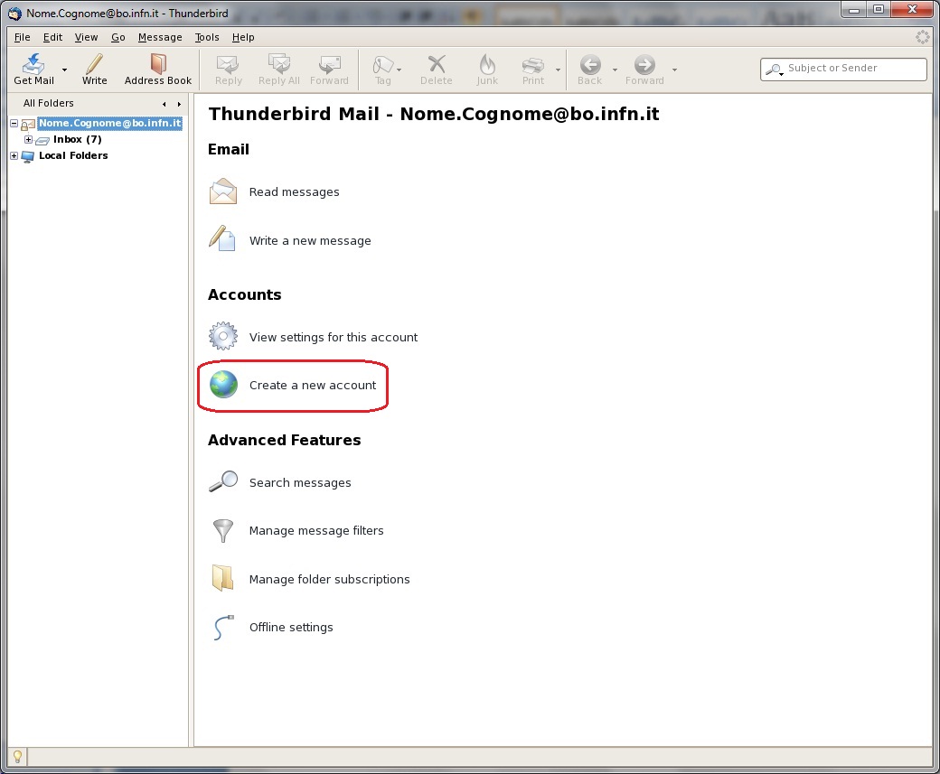Open Search messages link
The width and height of the screenshot is (940, 774).
point(300,483)
